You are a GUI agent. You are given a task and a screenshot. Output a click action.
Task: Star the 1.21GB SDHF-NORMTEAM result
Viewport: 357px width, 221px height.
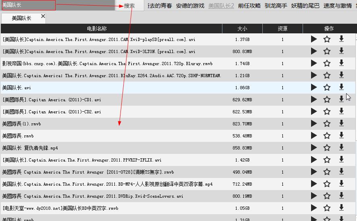[327, 75]
